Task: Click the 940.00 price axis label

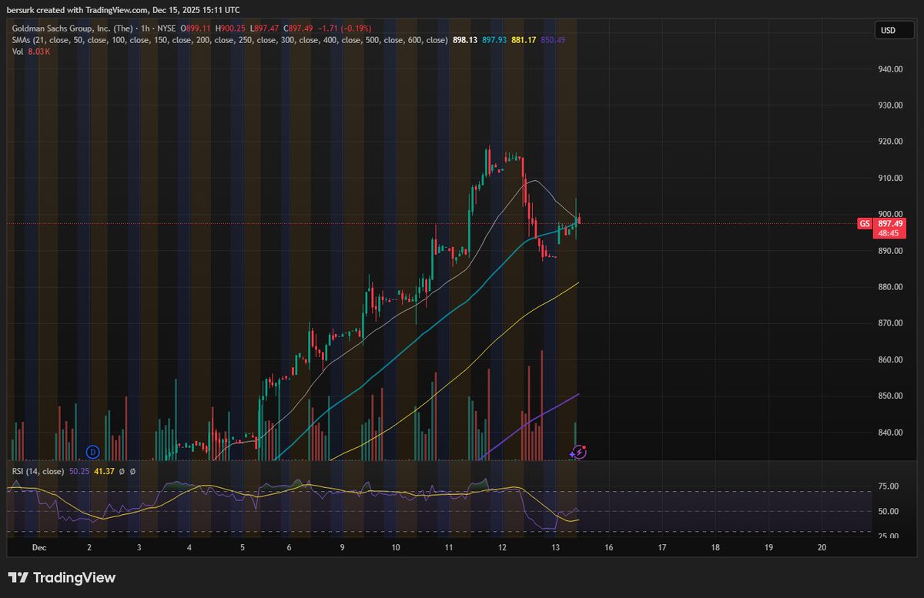Action: pos(890,69)
